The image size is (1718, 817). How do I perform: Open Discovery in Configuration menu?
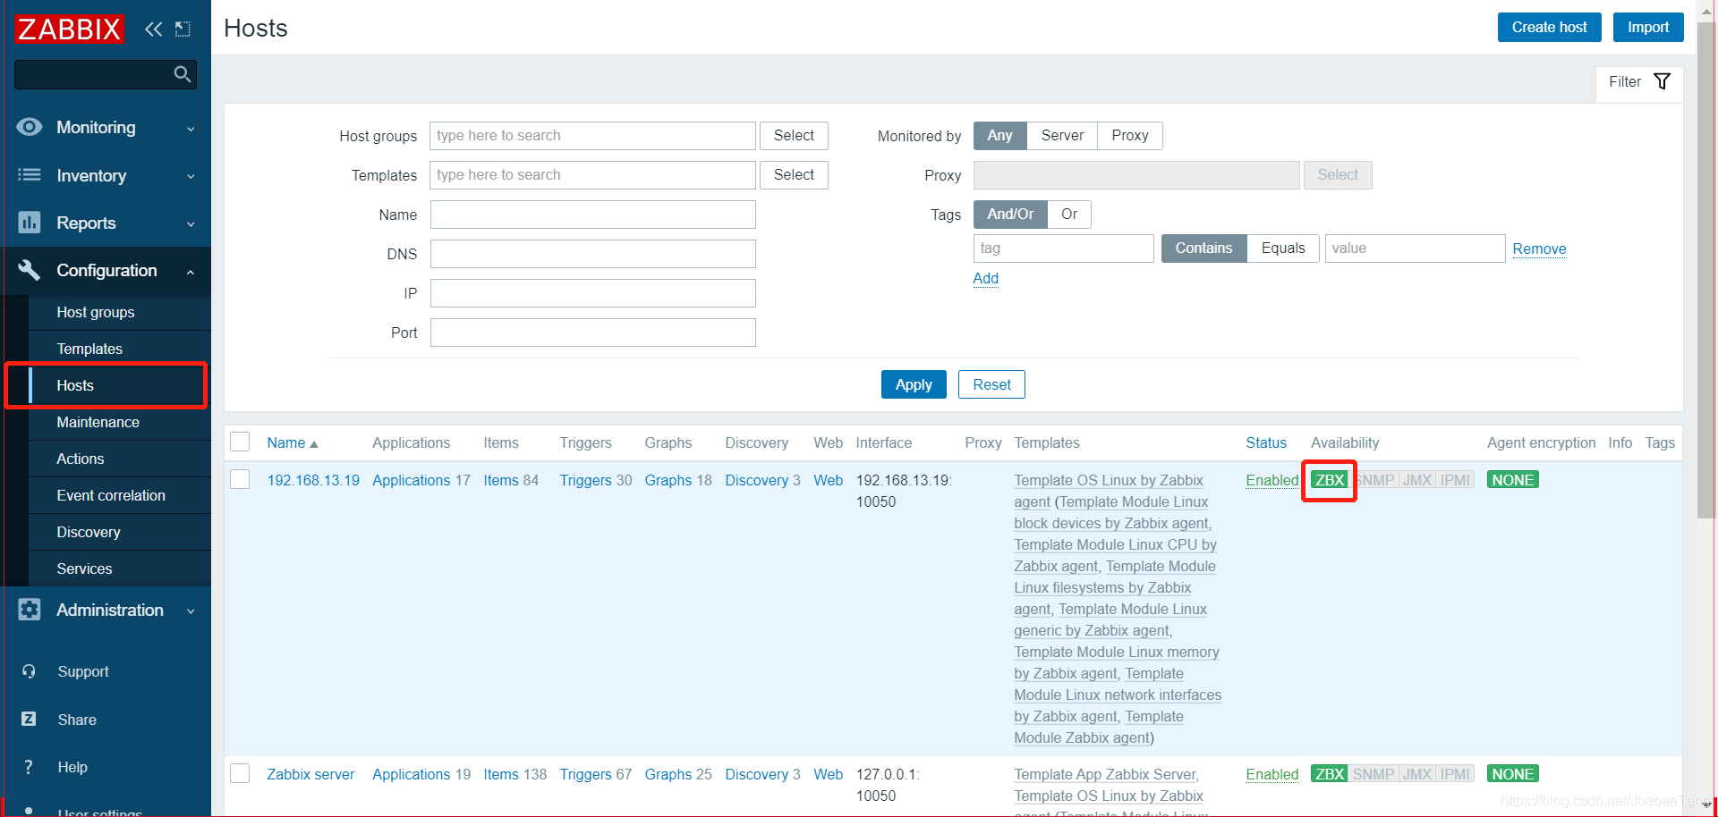pyautogui.click(x=120, y=532)
